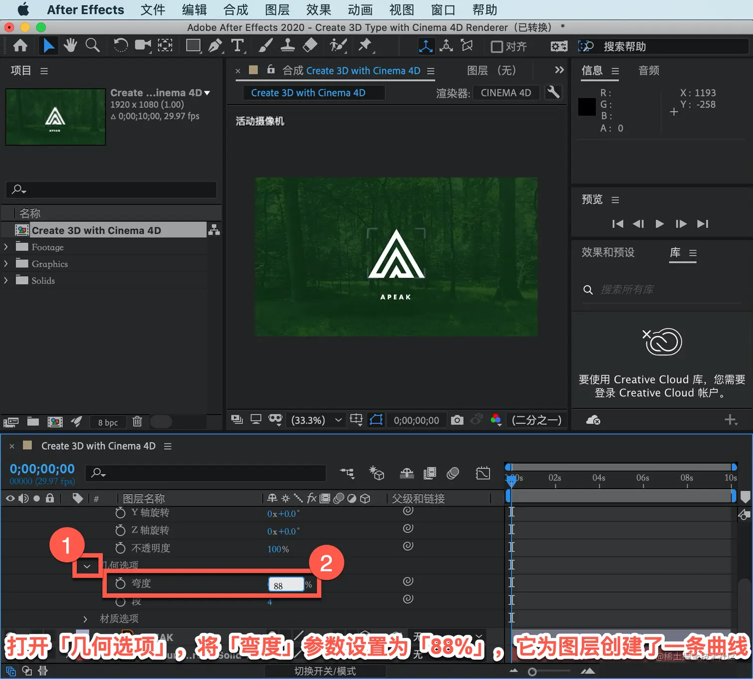Toggle the composition lock icon

(x=271, y=70)
